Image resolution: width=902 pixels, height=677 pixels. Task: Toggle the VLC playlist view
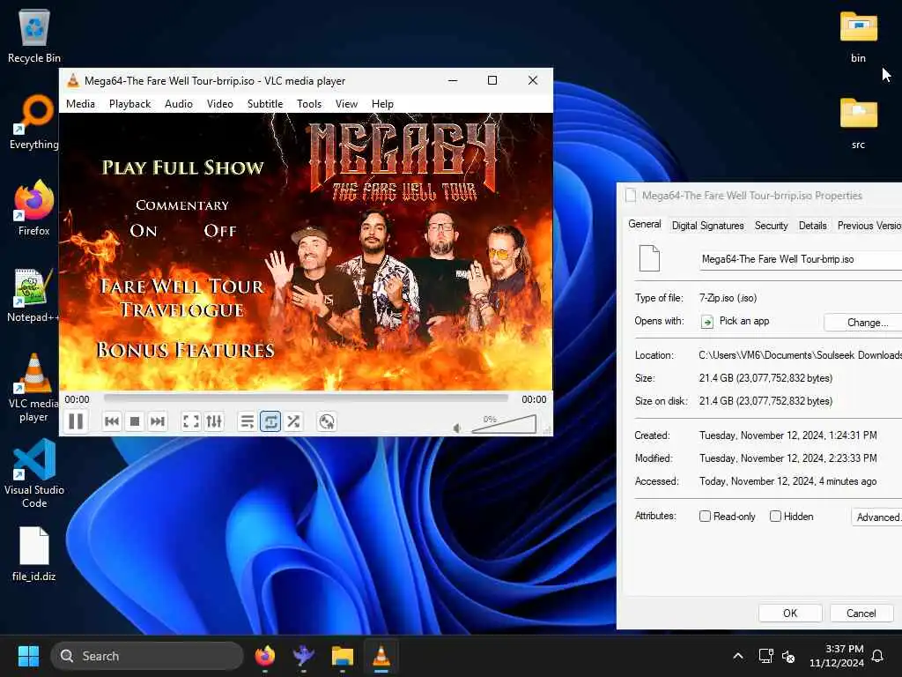point(248,421)
